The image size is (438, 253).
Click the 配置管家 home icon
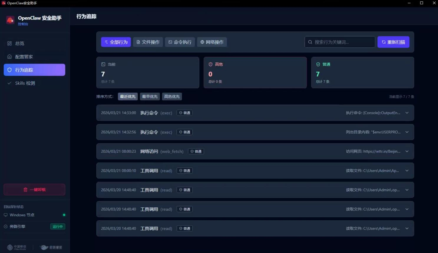click(x=9, y=57)
